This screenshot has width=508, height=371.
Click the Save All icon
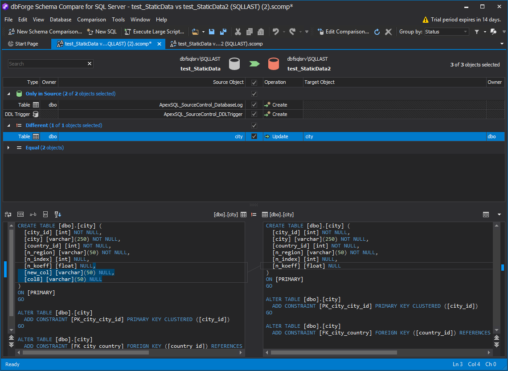[223, 32]
